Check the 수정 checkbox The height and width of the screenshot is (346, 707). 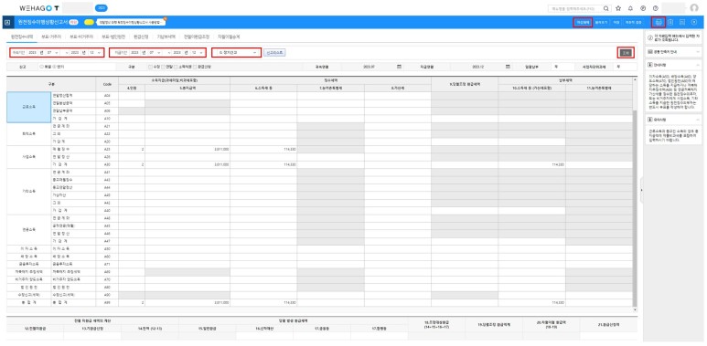150,67
